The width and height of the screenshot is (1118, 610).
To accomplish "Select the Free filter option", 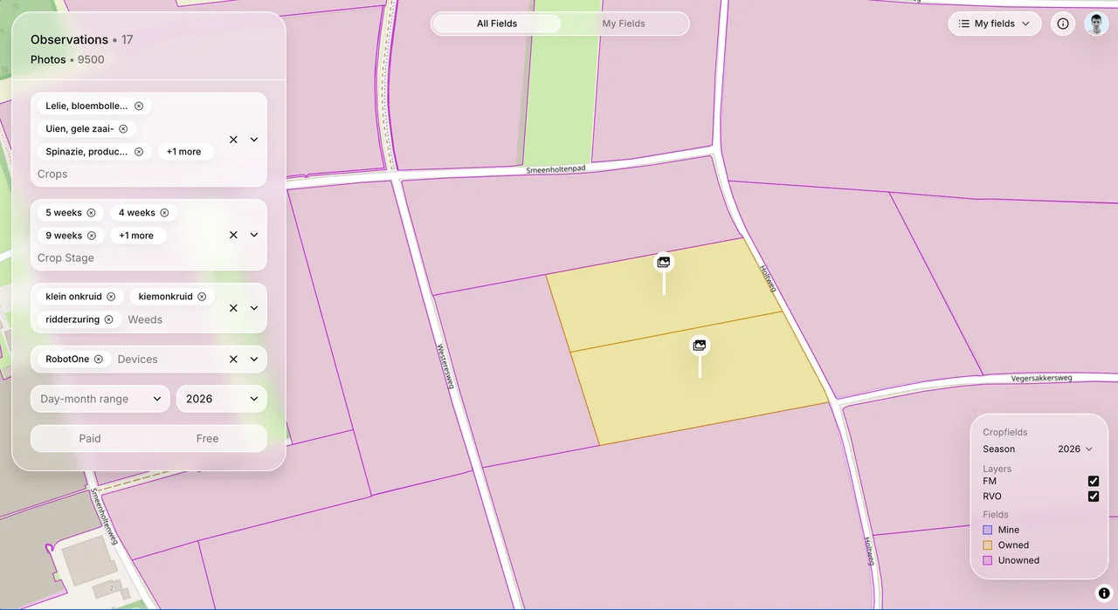I will tap(207, 439).
